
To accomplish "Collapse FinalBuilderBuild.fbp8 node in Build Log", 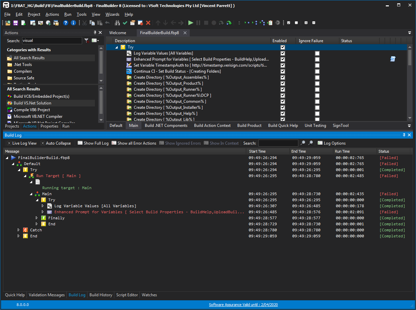I will pyautogui.click(x=7, y=158).
